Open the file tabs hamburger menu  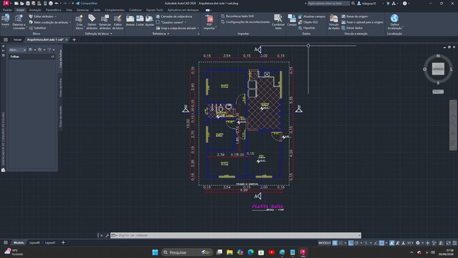(6, 39)
